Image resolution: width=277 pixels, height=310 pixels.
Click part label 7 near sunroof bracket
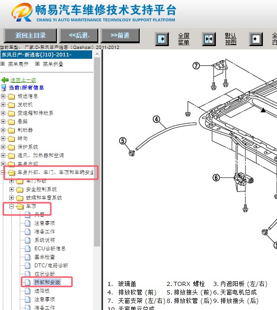[x=196, y=66]
